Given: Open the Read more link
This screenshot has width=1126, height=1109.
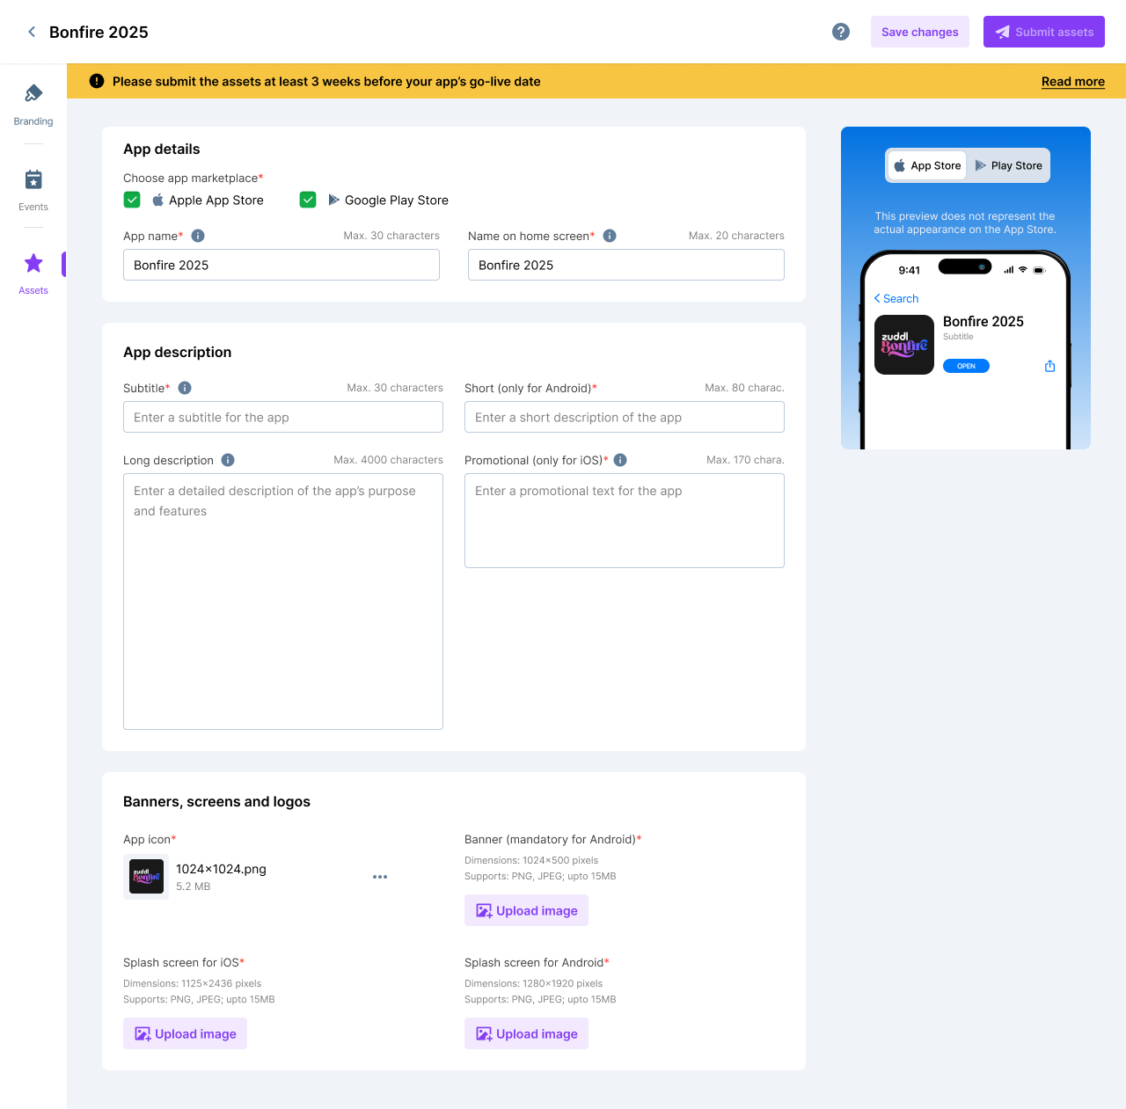Looking at the screenshot, I should pyautogui.click(x=1073, y=81).
